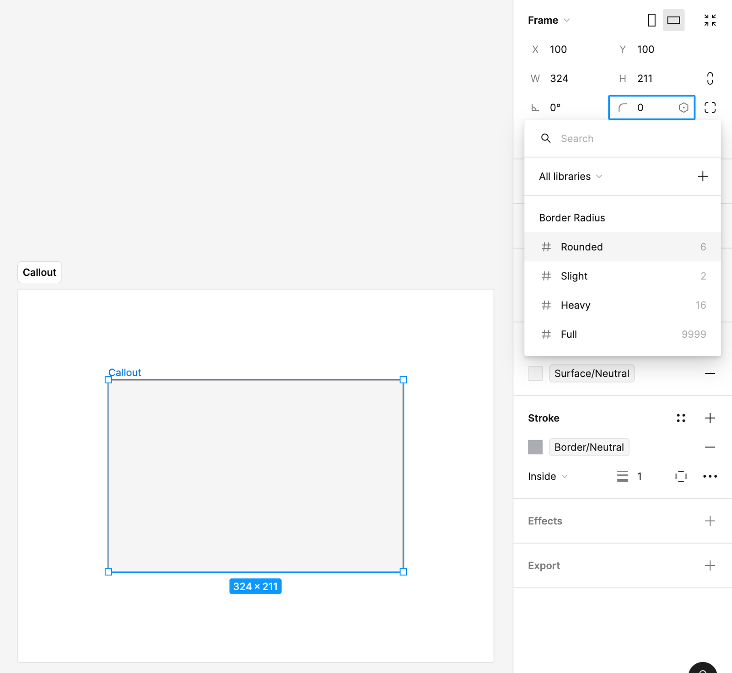Add an Export setting

click(710, 565)
